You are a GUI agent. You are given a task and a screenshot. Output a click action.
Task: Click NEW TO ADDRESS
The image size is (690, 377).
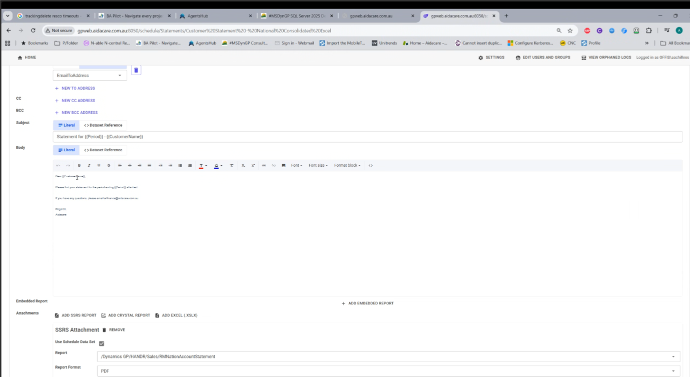(75, 88)
